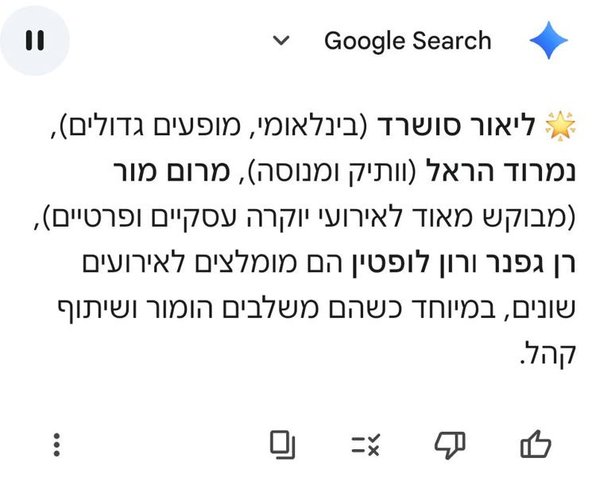Image resolution: width=592 pixels, height=493 pixels.
Task: Click the glowing star emoji
Action: [x=560, y=125]
